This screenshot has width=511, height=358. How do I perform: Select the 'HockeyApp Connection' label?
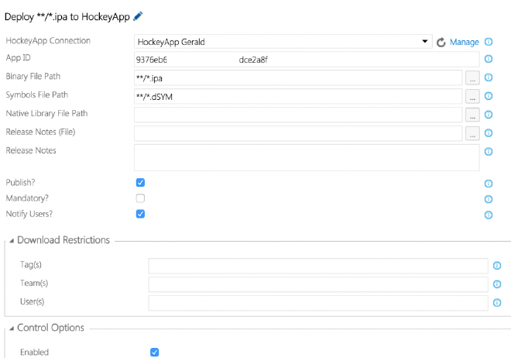pyautogui.click(x=48, y=41)
